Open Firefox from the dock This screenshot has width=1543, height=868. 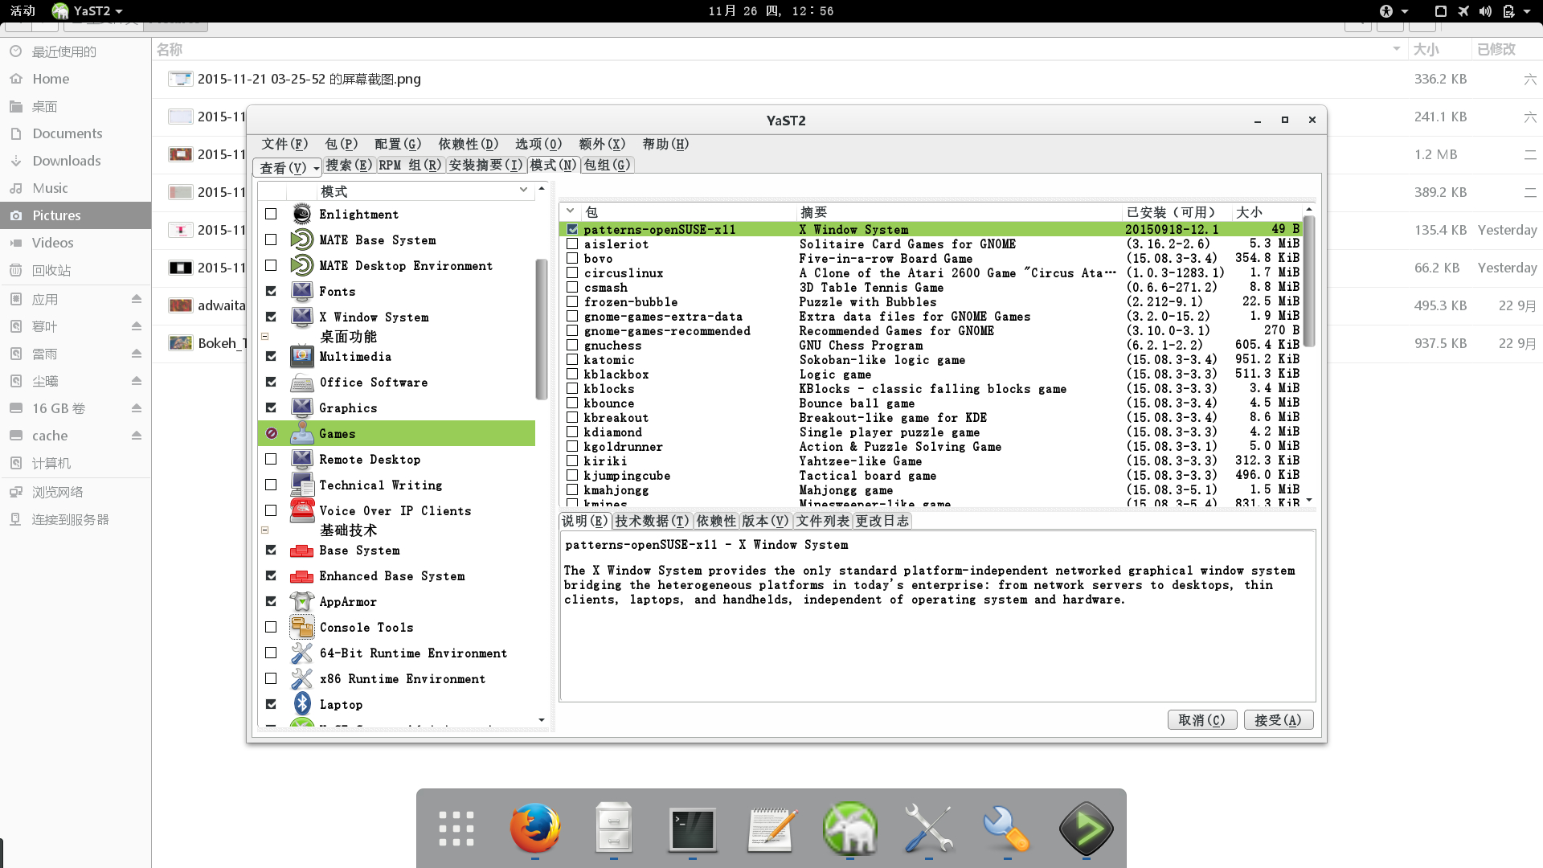point(534,828)
